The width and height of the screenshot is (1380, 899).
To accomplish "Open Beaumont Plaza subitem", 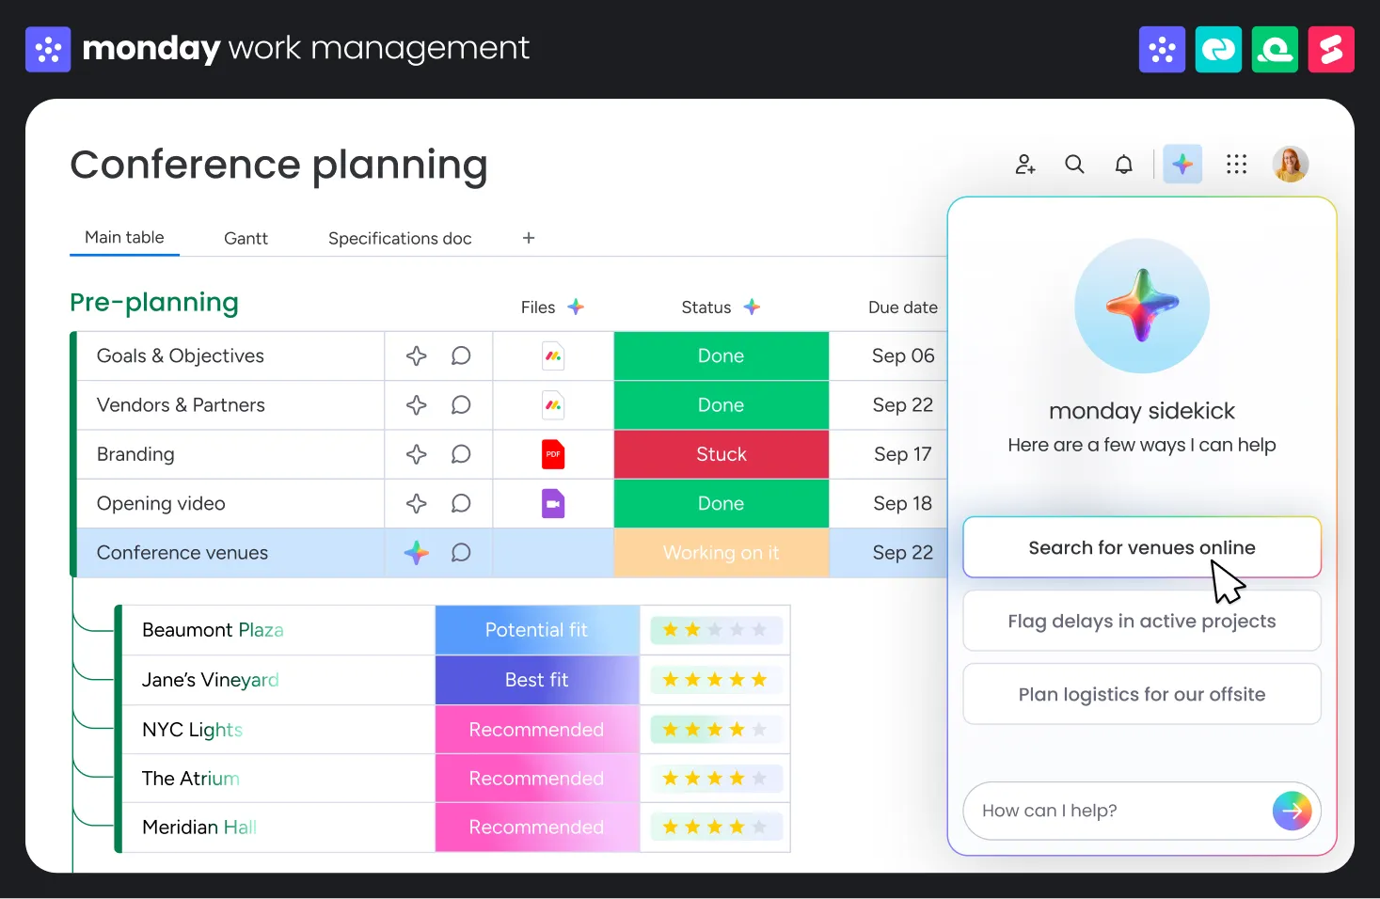I will [x=213, y=630].
